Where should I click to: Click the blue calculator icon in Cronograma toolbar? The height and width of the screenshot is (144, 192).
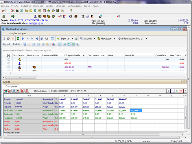(x=14, y=91)
